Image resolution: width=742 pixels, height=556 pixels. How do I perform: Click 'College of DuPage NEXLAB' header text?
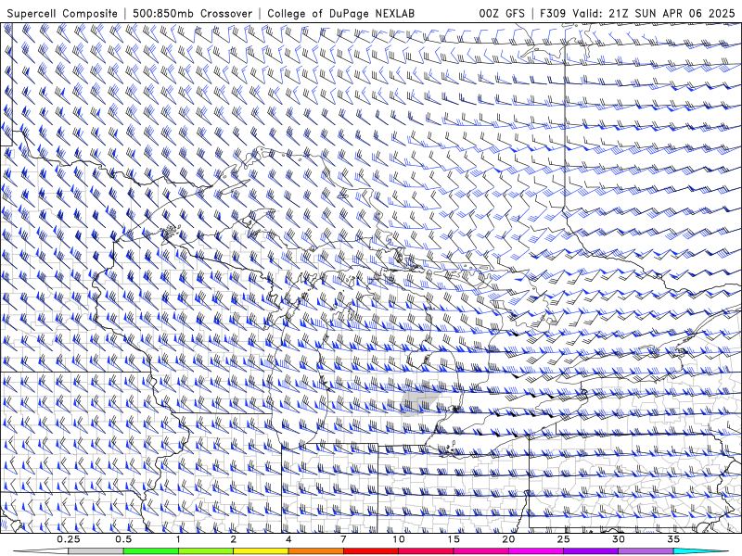click(340, 14)
